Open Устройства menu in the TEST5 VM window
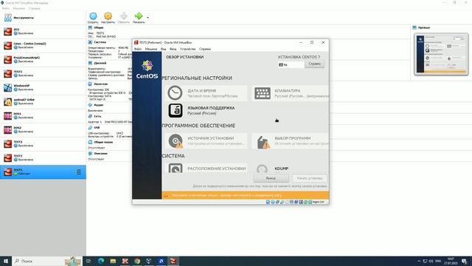The height and width of the screenshot is (266, 472). (188, 49)
